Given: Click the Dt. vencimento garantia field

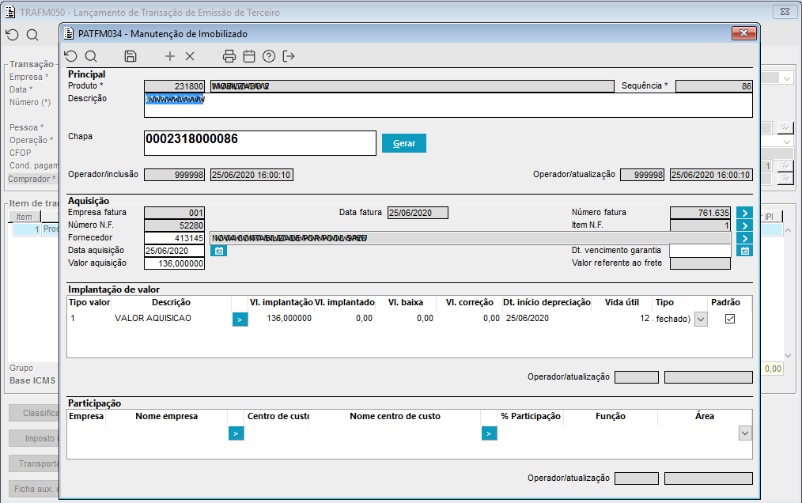Looking at the screenshot, I should click(x=700, y=251).
